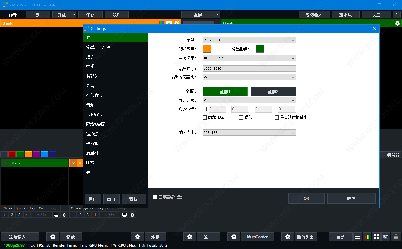This screenshot has width=402, height=249.
Task: Enable the 隐藏光标 checkbox
Action: click(x=205, y=118)
